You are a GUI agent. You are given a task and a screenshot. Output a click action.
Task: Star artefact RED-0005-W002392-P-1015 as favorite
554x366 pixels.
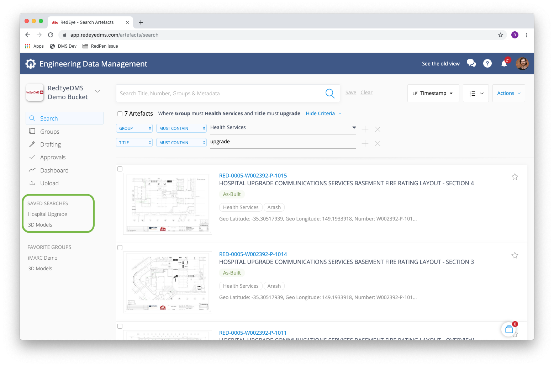click(x=515, y=177)
